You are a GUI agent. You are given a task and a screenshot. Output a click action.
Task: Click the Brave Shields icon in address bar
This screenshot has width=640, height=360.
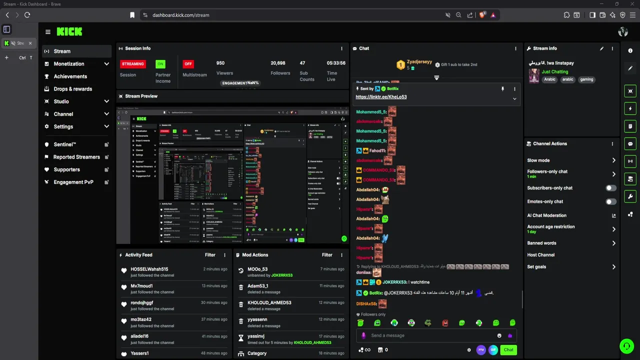482,15
